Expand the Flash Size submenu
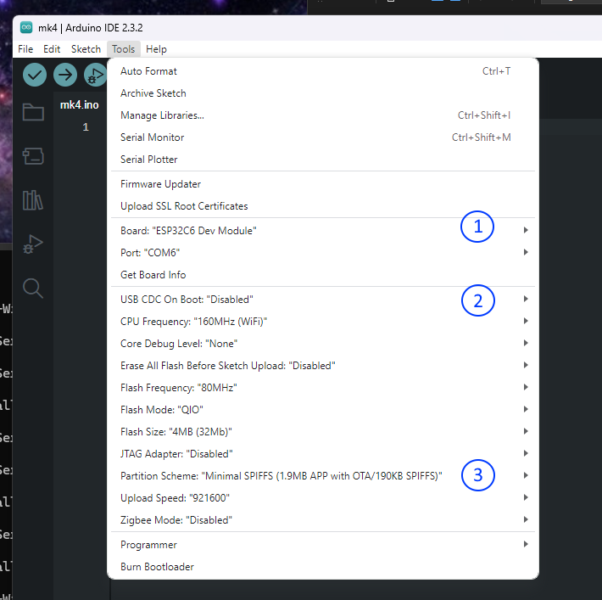The width and height of the screenshot is (602, 600). (322, 432)
